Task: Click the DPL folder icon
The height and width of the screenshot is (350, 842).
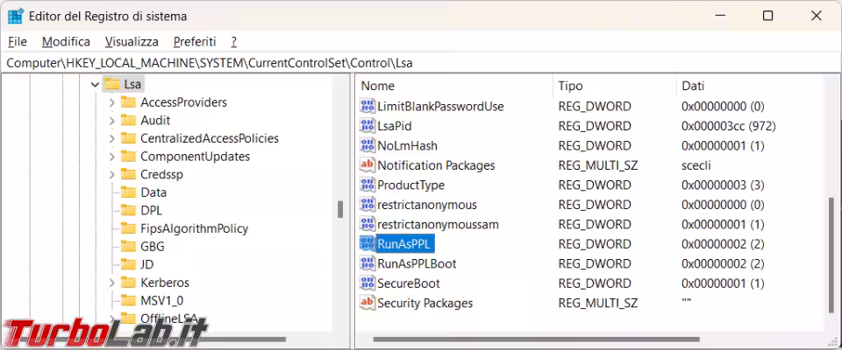Action: pyautogui.click(x=128, y=210)
